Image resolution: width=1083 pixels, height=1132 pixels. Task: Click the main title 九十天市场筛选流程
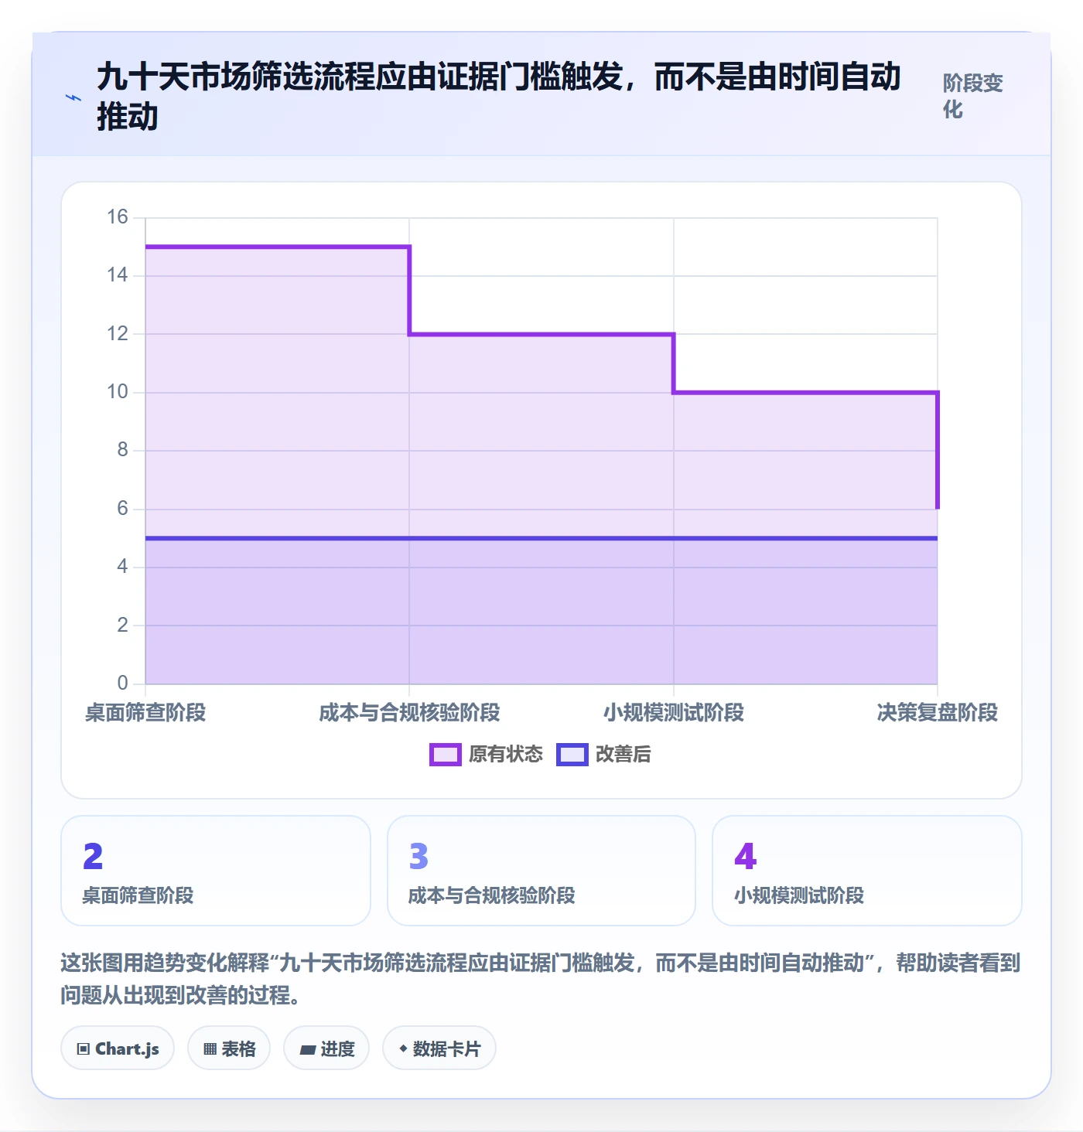[499, 97]
